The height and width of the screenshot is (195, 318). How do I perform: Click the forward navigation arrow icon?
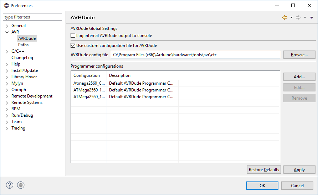coord(298,17)
